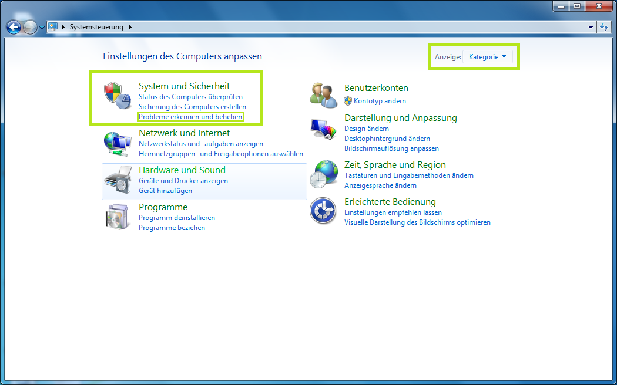The height and width of the screenshot is (385, 617).
Task: Click the Benutzerkonten people icon
Action: 324,96
